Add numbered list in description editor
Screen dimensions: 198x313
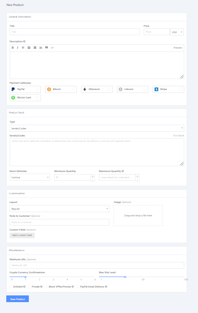[x=41, y=48]
